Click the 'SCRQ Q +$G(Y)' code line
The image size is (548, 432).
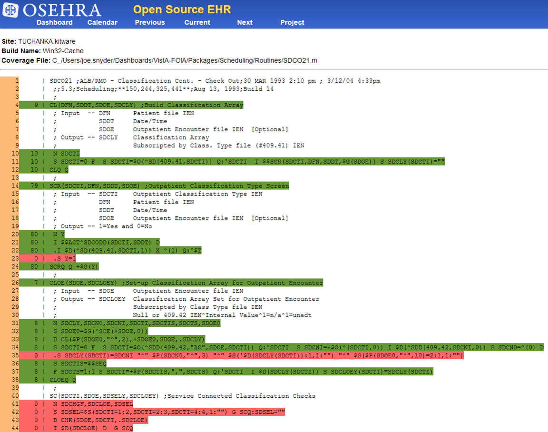pyautogui.click(x=74, y=267)
